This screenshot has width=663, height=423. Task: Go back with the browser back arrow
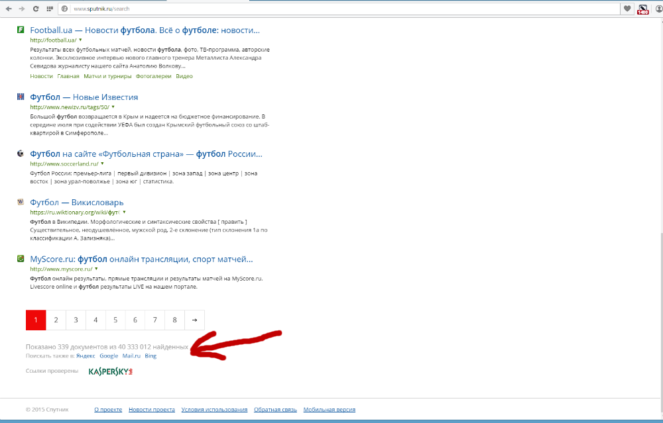click(x=9, y=9)
